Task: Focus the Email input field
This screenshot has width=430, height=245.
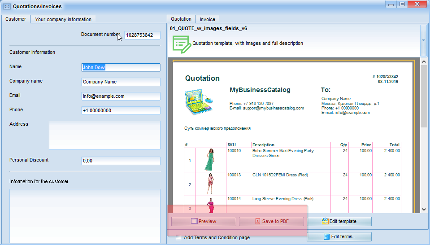Action: [121, 96]
